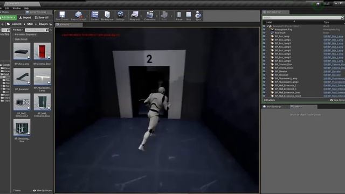Click the green Add New button

(8, 18)
